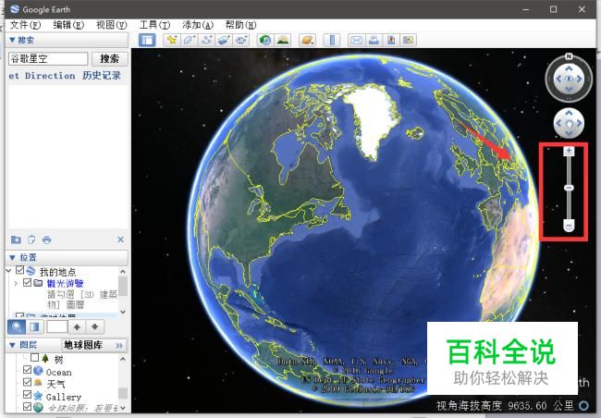Add a polygon from the toolbar

tap(190, 40)
